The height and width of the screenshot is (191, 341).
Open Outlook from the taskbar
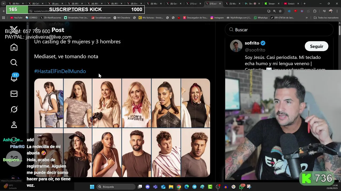tap(163, 187)
